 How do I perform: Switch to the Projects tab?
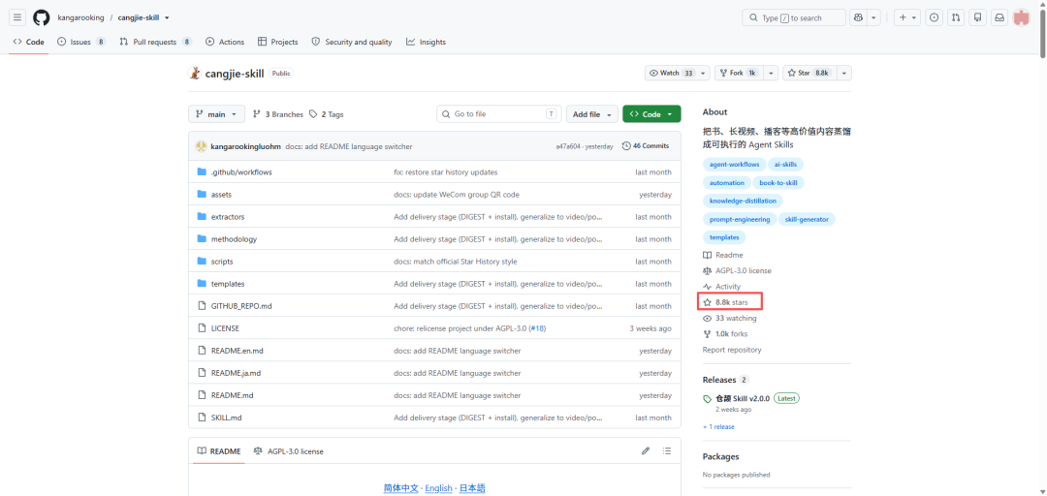(278, 42)
